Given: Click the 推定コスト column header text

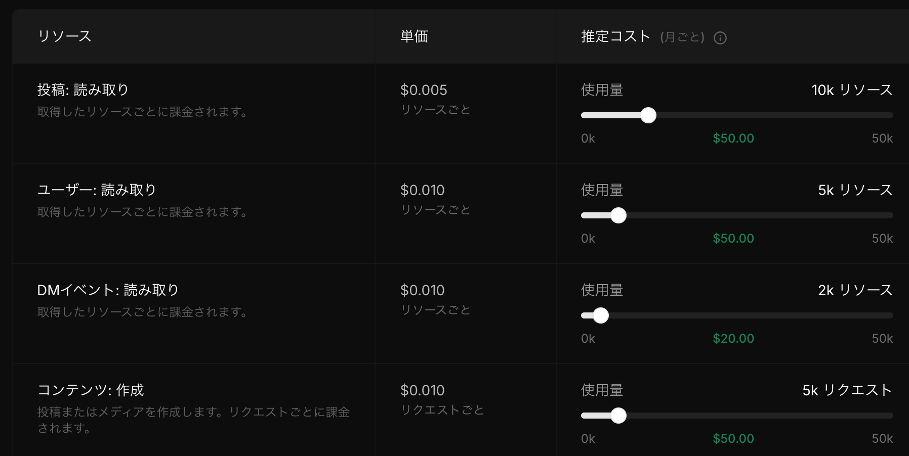Looking at the screenshot, I should click(x=615, y=36).
